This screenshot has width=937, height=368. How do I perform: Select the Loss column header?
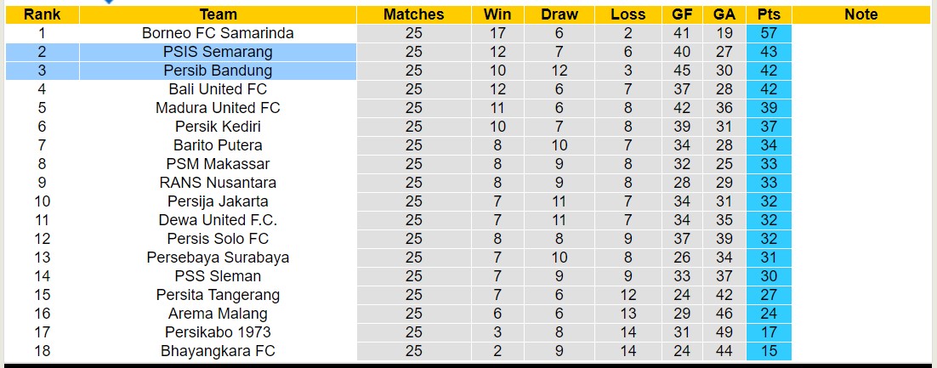(628, 14)
